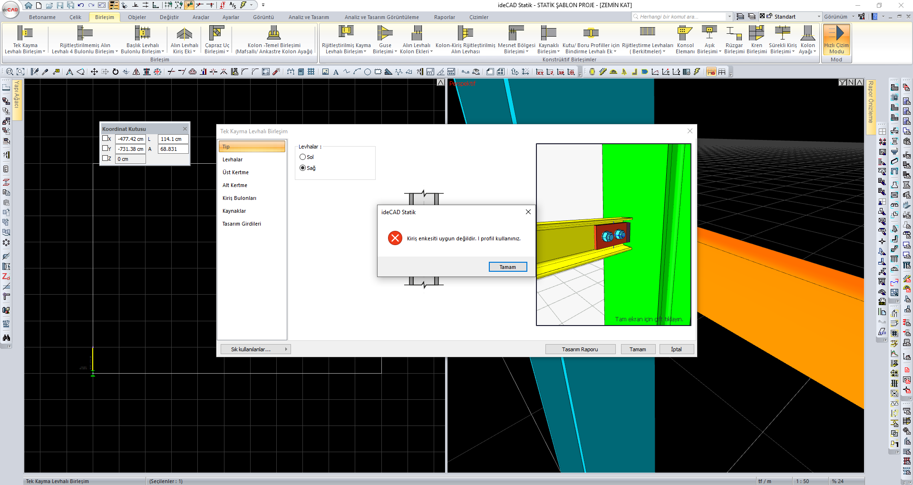Viewport: 913px width, 485px height.
Task: Open the Betonarme ribbon tab
Action: [42, 17]
